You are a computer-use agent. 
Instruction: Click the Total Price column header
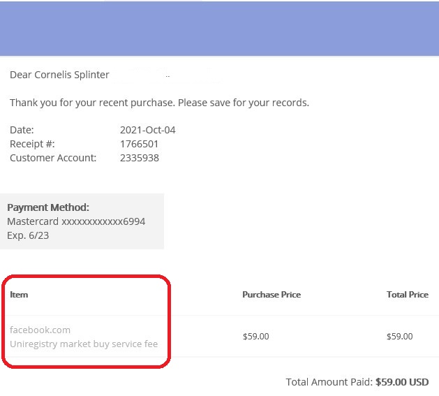[x=408, y=295]
